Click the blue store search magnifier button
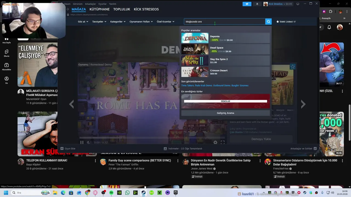Image resolution: width=351 pixels, height=197 pixels. point(269,22)
